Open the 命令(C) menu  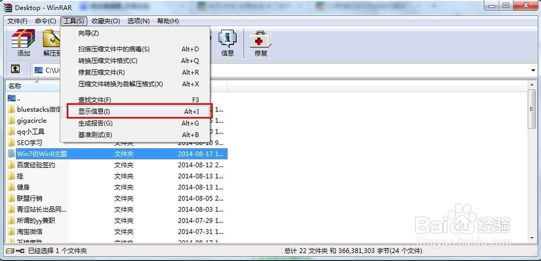coord(45,21)
